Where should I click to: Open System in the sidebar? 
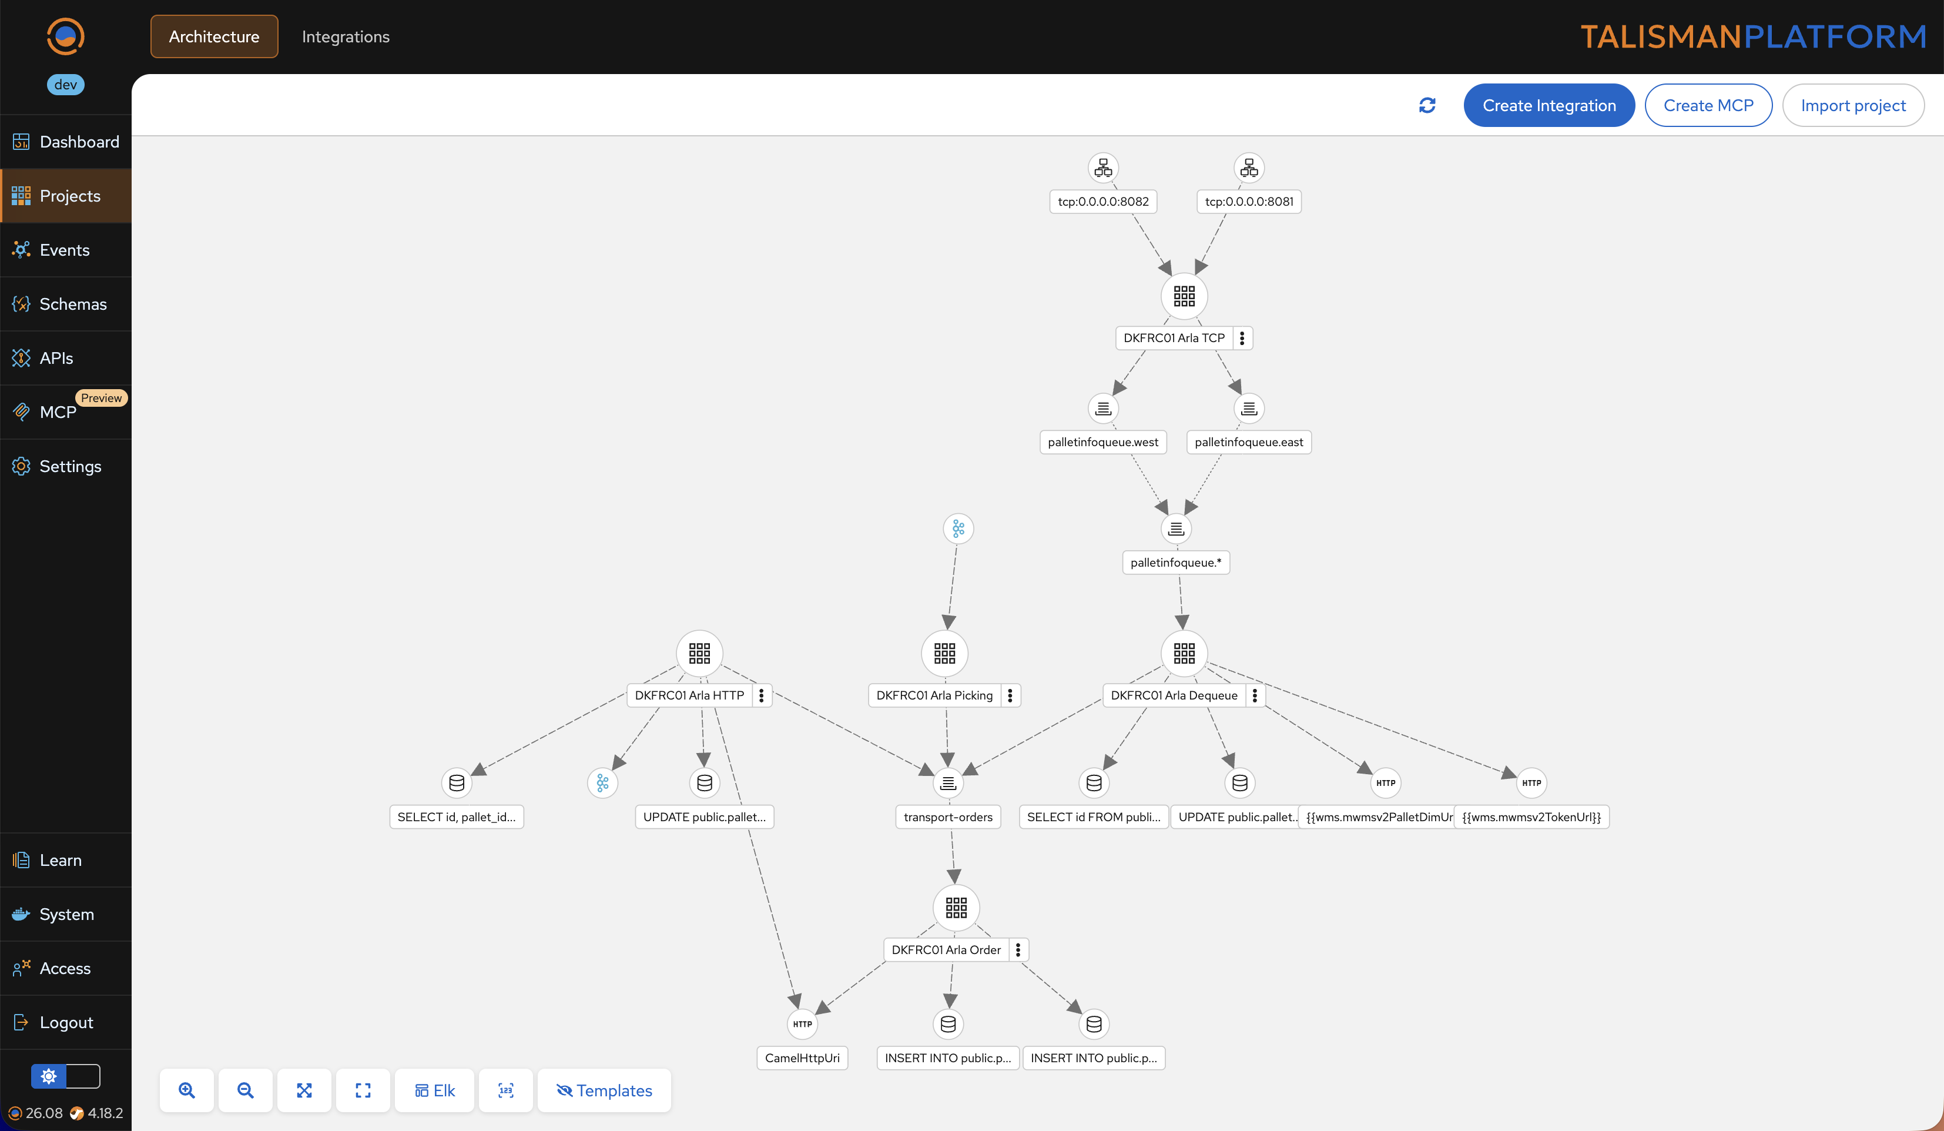pos(66,914)
